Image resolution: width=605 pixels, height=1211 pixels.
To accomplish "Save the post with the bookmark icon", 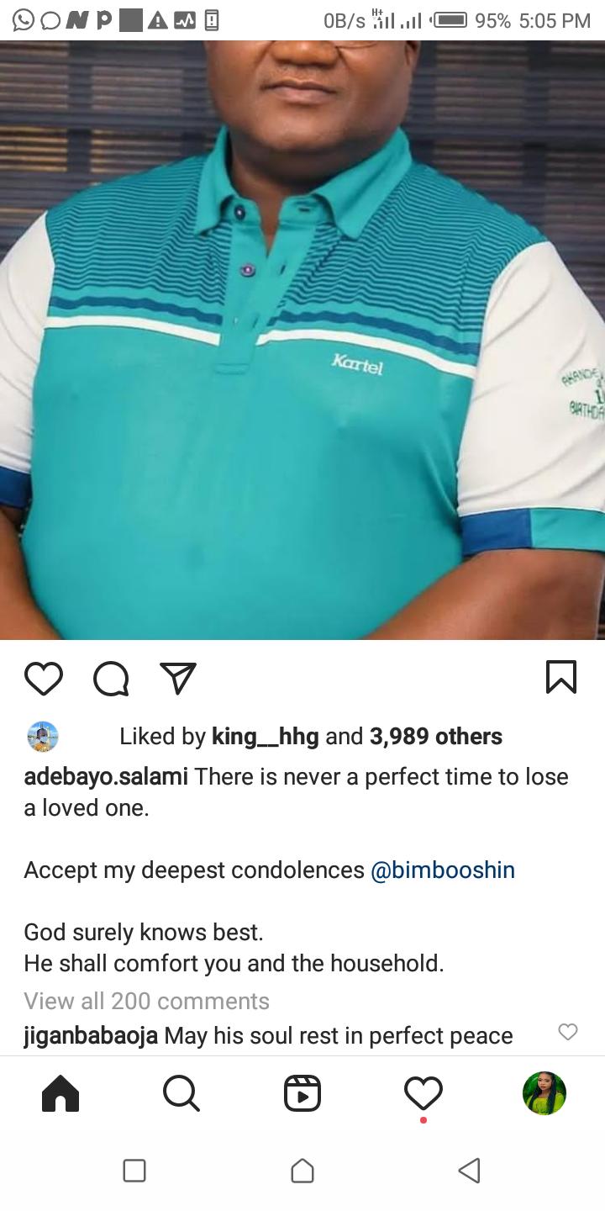I will (561, 677).
